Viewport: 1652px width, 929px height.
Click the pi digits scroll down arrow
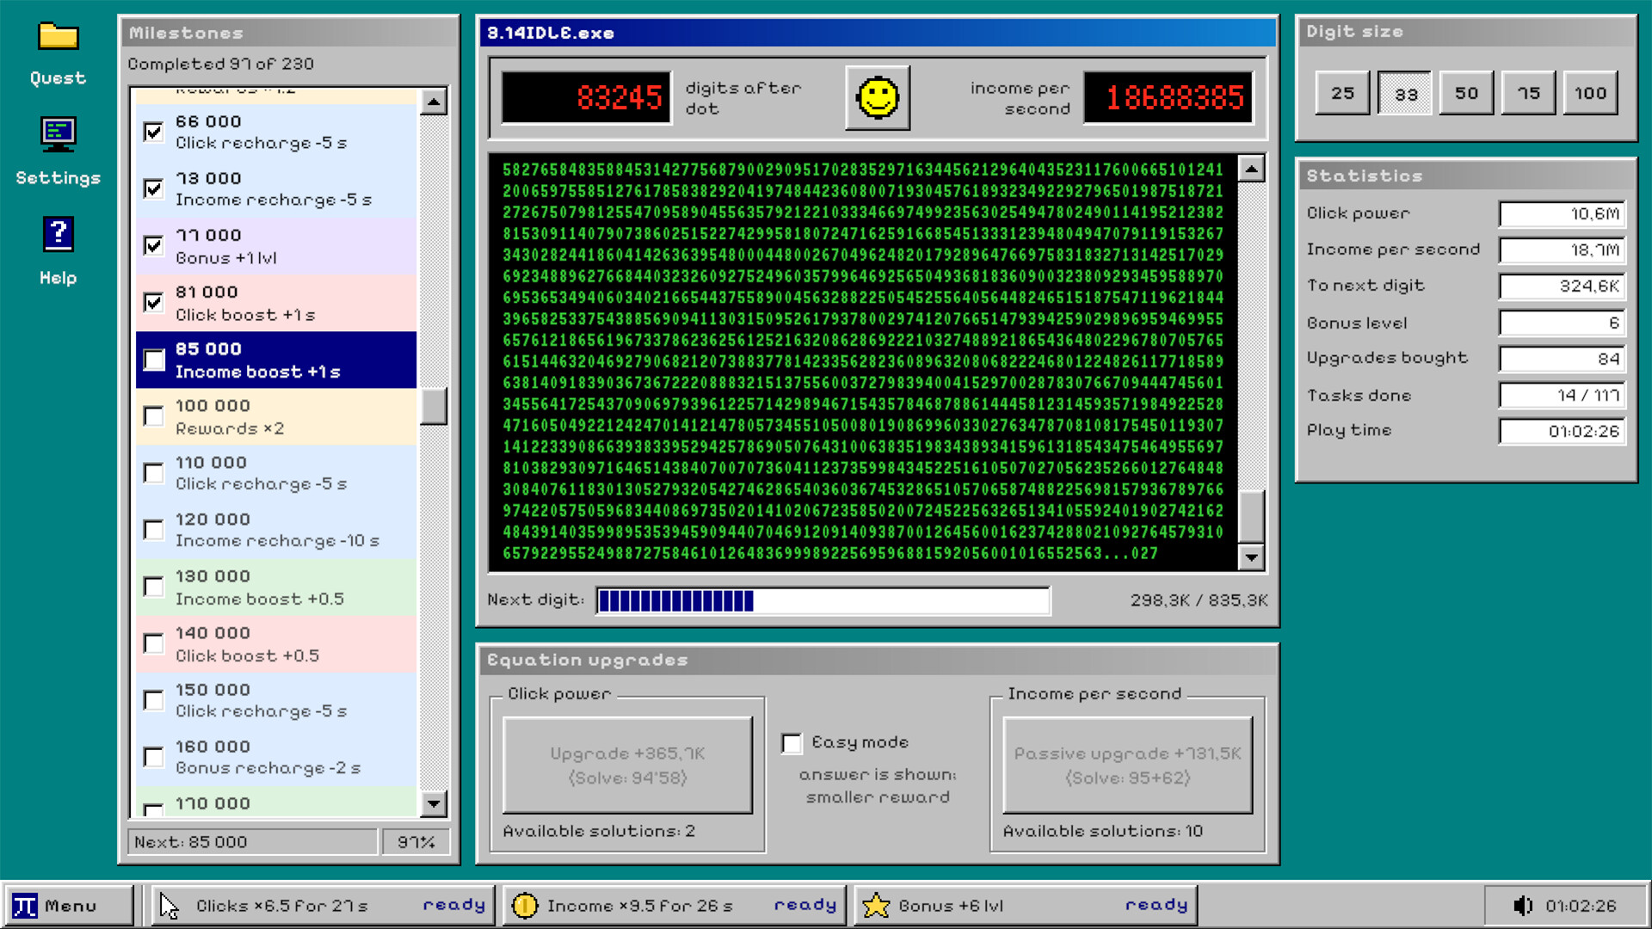(x=1251, y=557)
